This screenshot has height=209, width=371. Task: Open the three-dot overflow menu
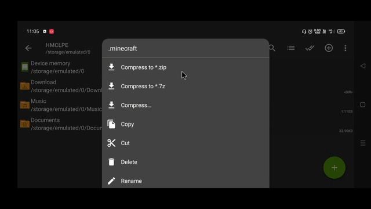(x=345, y=48)
